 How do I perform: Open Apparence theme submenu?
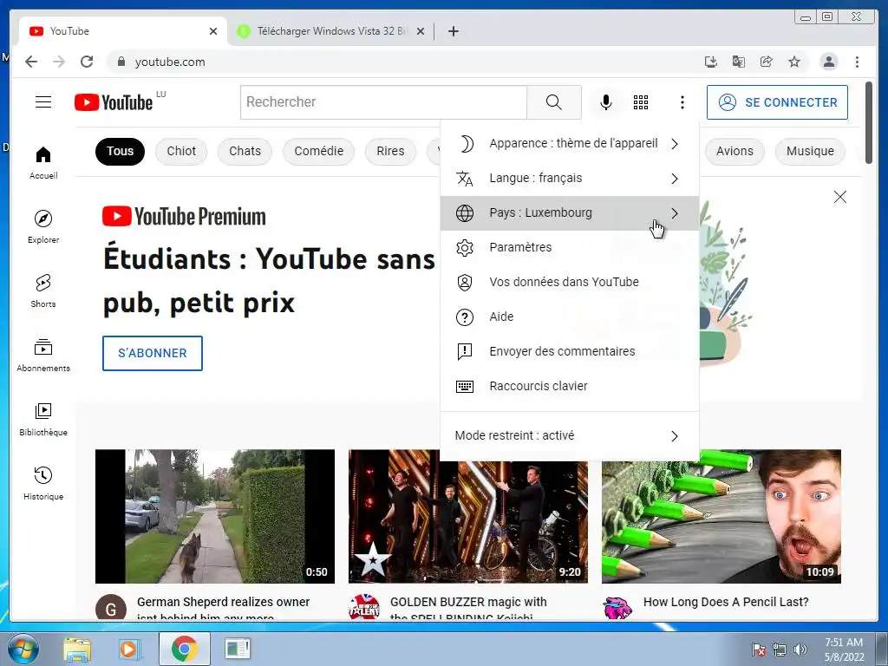coord(570,144)
